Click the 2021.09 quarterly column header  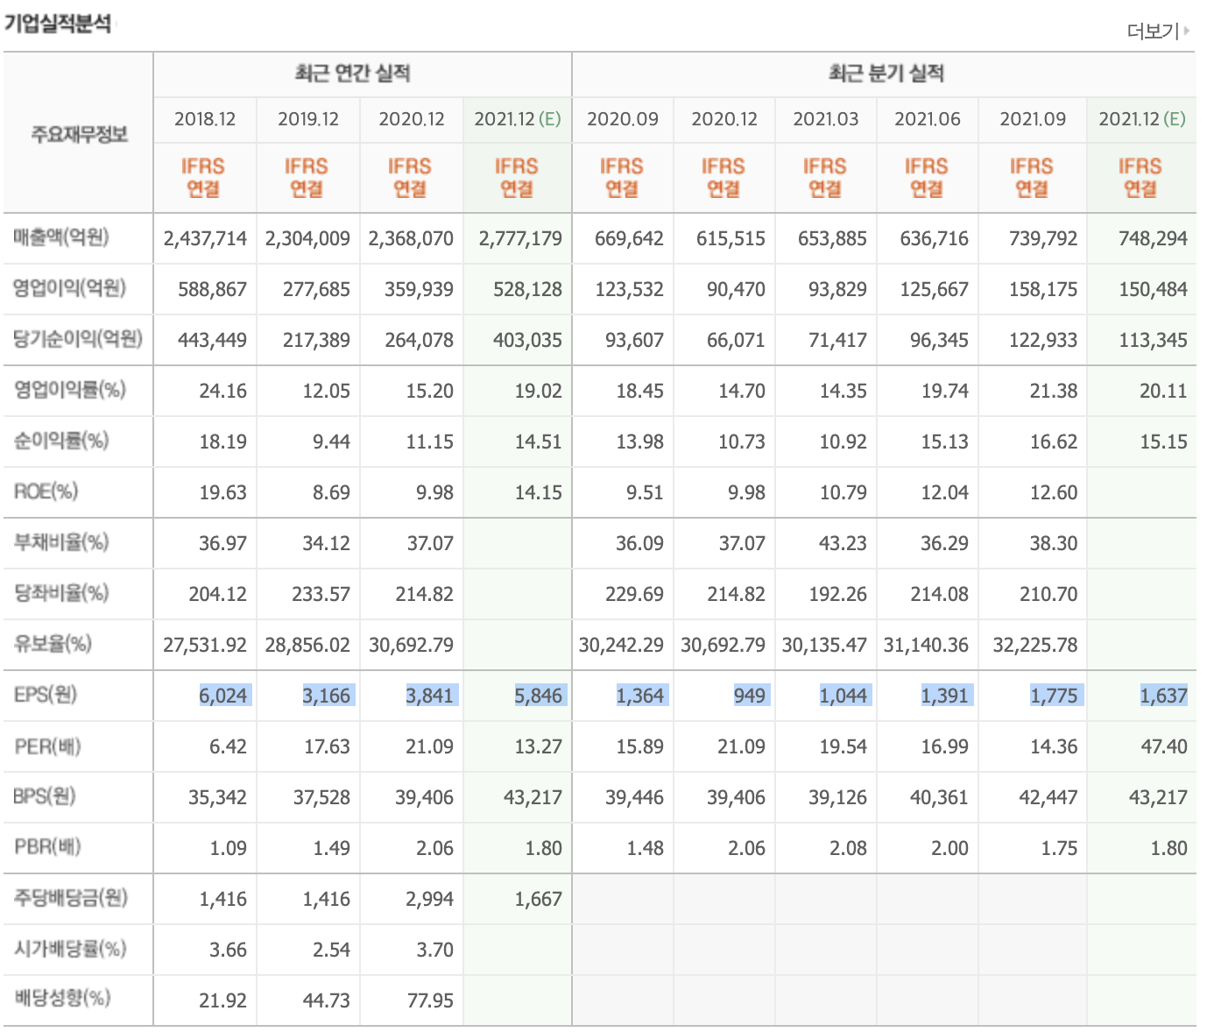tap(1033, 119)
